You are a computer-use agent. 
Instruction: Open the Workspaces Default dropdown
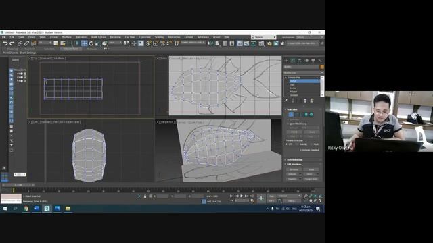click(x=309, y=37)
